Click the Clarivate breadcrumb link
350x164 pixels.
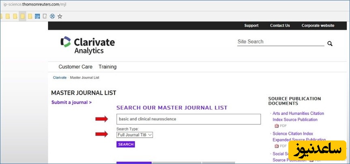click(60, 77)
